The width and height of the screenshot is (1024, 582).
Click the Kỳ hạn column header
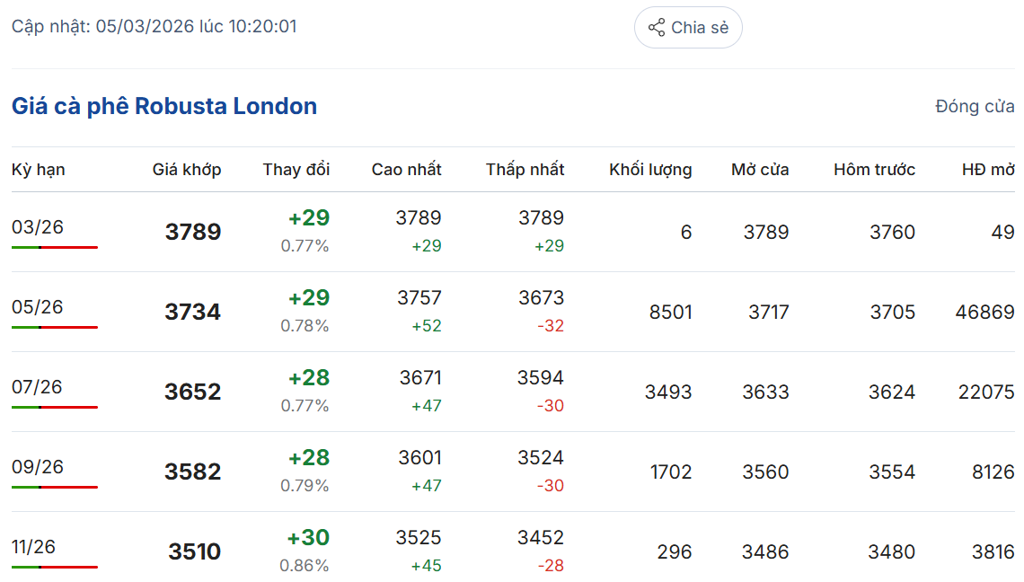tap(39, 170)
